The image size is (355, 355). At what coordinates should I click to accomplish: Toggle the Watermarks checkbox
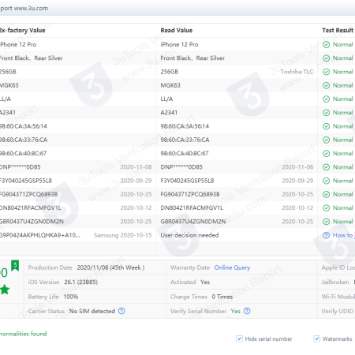tap(317, 338)
